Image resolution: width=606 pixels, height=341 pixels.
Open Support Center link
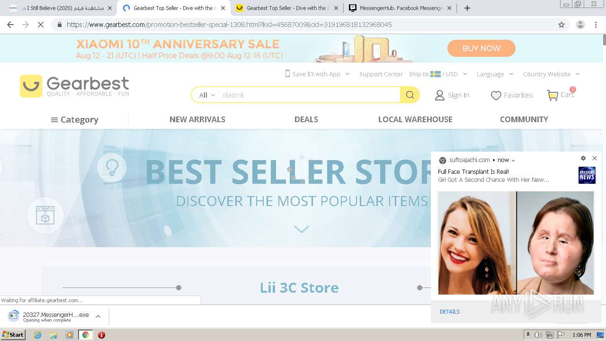[x=381, y=74]
